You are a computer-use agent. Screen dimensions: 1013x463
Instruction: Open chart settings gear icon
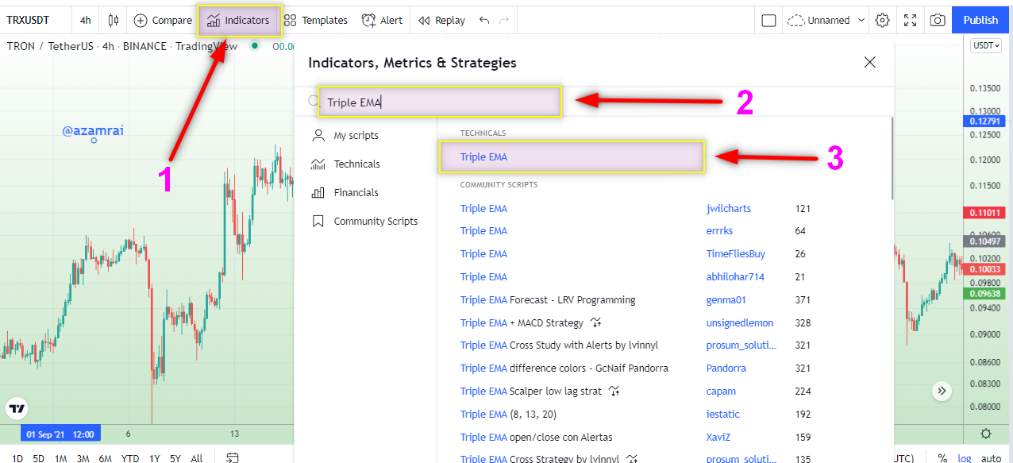[x=882, y=21]
